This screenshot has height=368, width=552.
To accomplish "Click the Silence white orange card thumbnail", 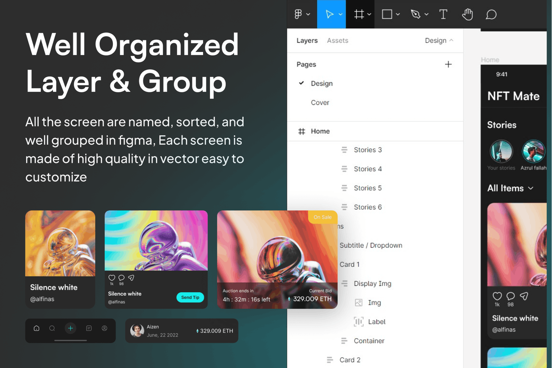I will 60,243.
